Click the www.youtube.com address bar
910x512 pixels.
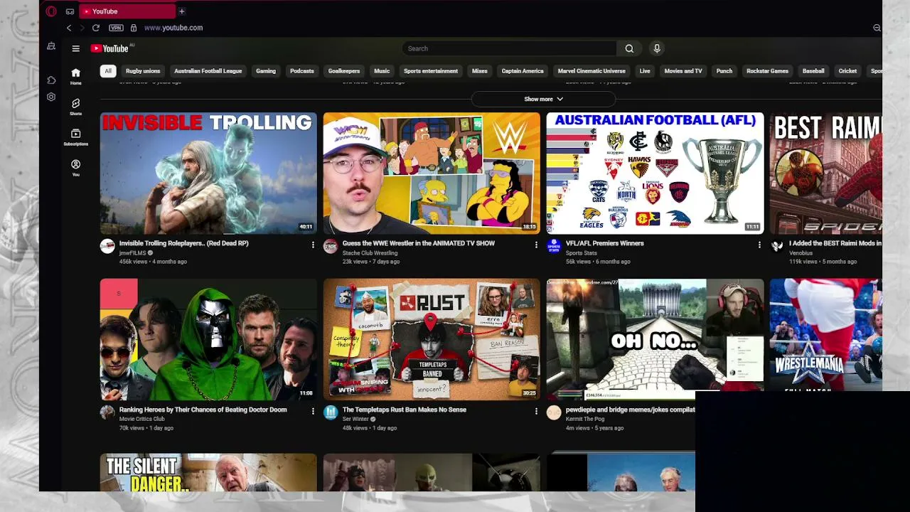coord(173,28)
